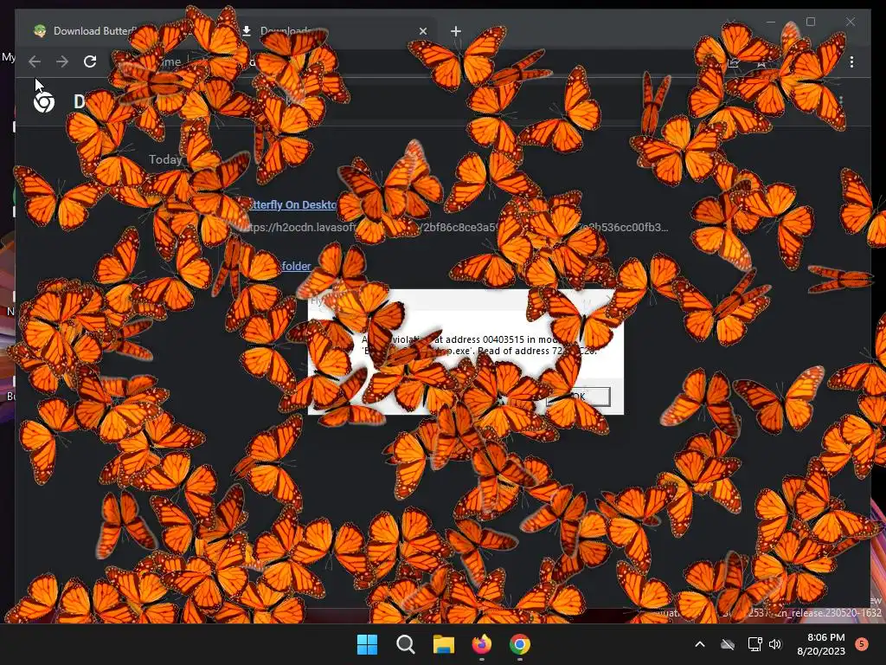Open a new Chrome tab
Viewport: 886px width, 665px height.
click(455, 31)
